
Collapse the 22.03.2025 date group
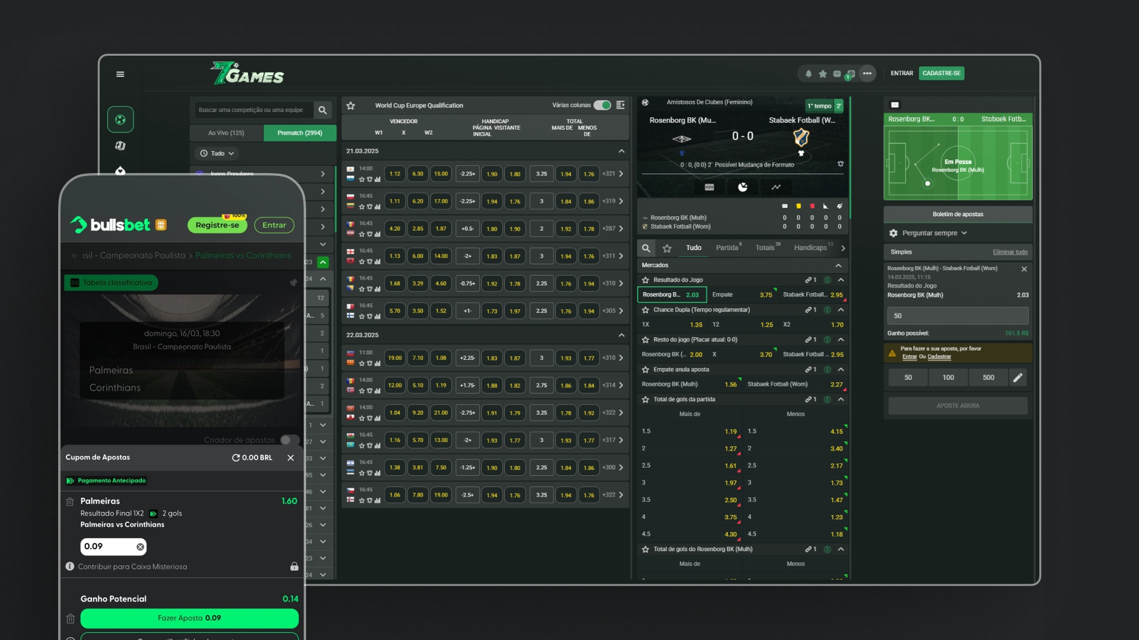pos(621,335)
